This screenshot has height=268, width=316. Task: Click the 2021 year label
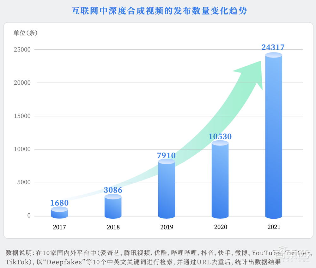click(x=274, y=227)
